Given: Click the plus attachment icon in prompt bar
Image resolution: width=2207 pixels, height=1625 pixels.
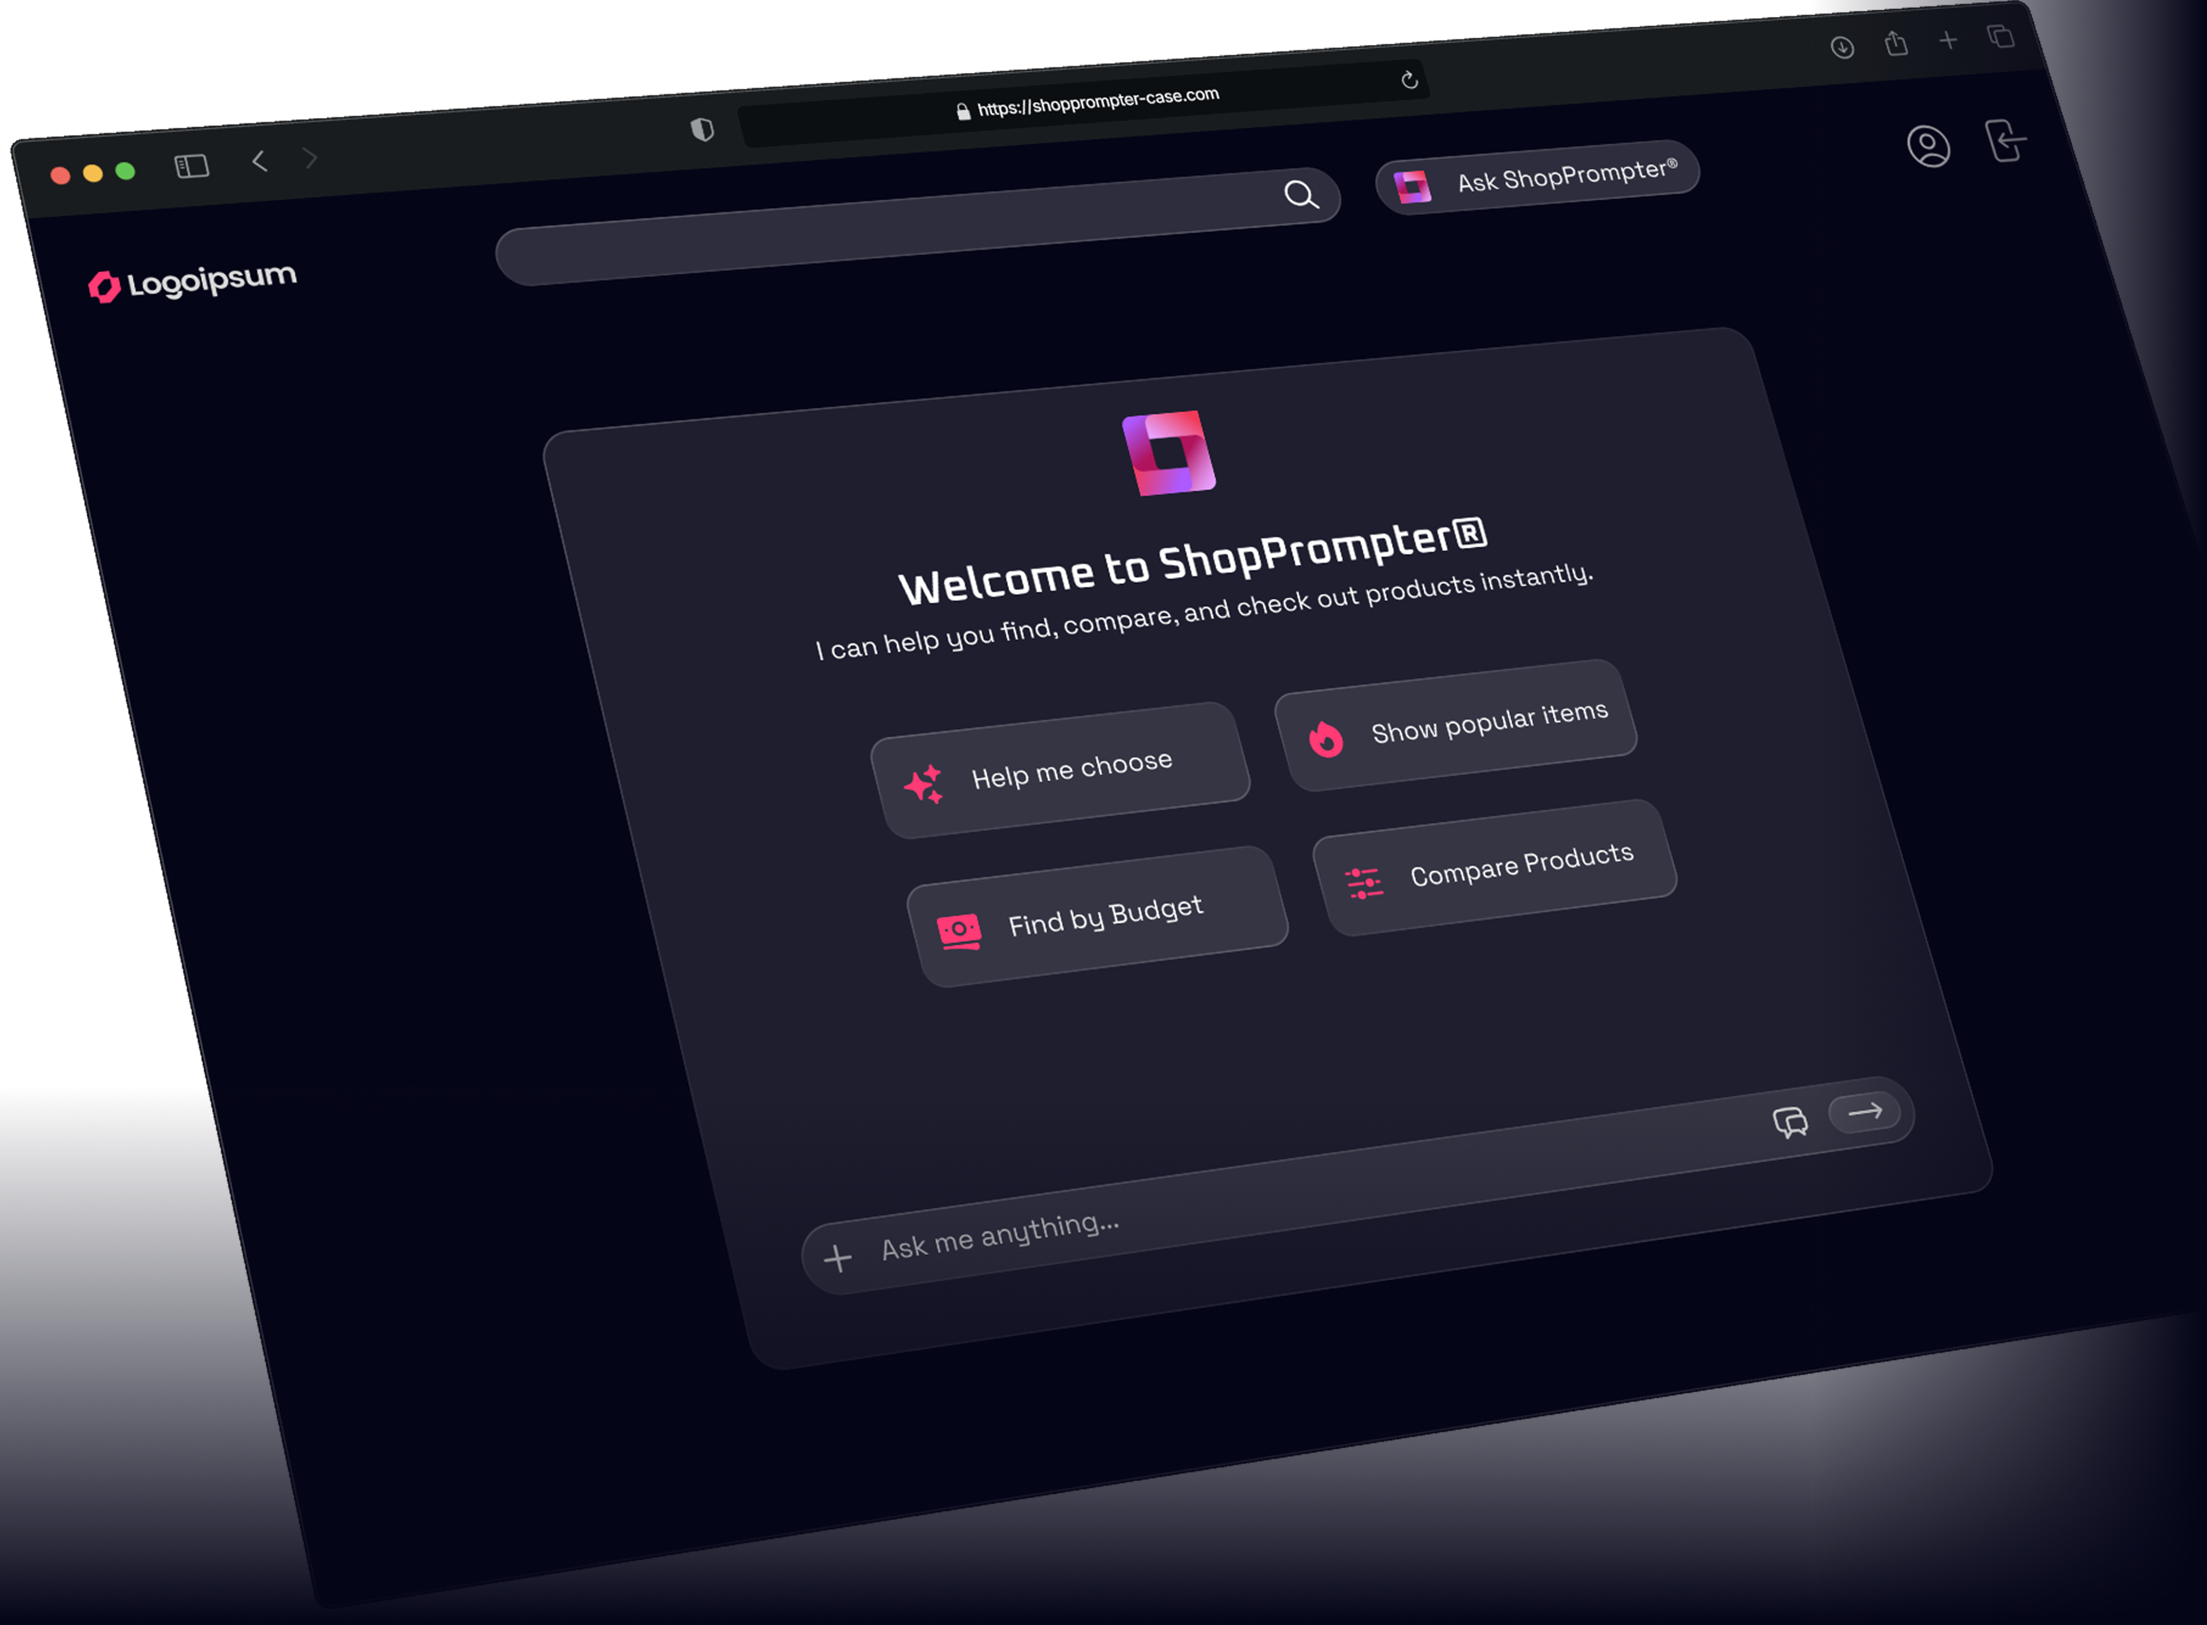Looking at the screenshot, I should coord(837,1258).
